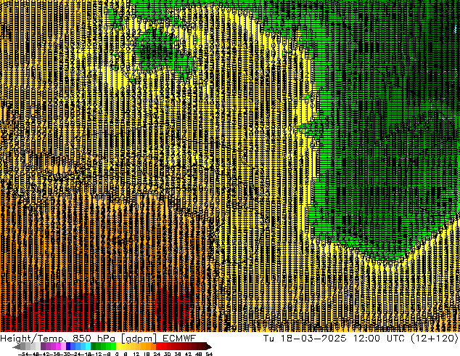Click the 'Height/Temp. 850 hPa' title text
The height and width of the screenshot is (356, 460).
(x=58, y=339)
